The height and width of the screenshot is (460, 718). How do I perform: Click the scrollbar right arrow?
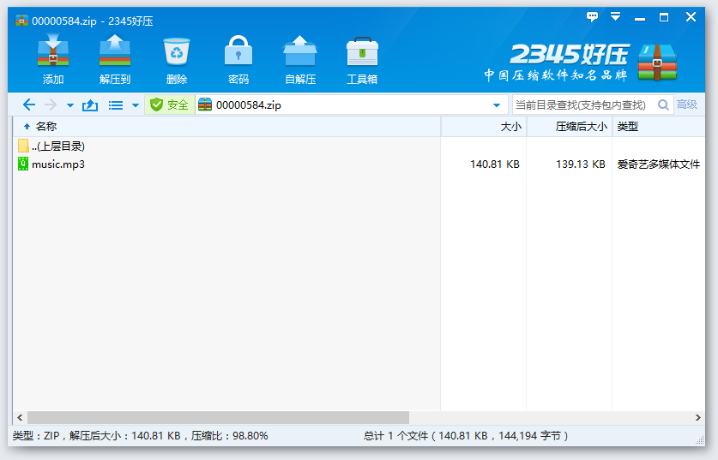pos(698,417)
